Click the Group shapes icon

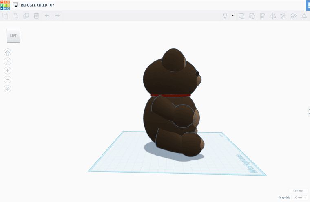[241, 16]
